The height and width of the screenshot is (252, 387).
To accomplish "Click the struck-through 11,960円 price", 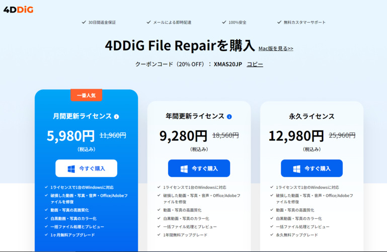I will click(x=113, y=135).
